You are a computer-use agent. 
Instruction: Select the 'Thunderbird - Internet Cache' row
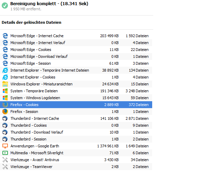pos(76,118)
